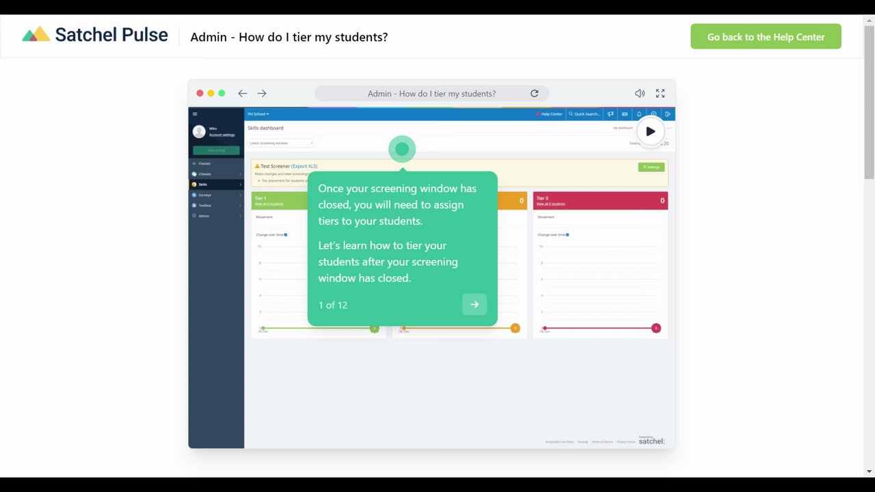The width and height of the screenshot is (875, 492).
Task: Click the red Tier 3 chart end marker
Action: (x=656, y=328)
